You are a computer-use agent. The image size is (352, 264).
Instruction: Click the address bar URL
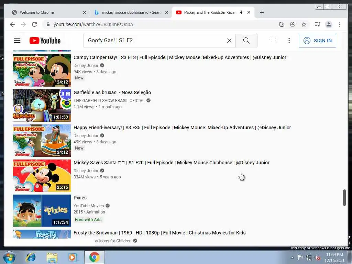[x=93, y=24]
